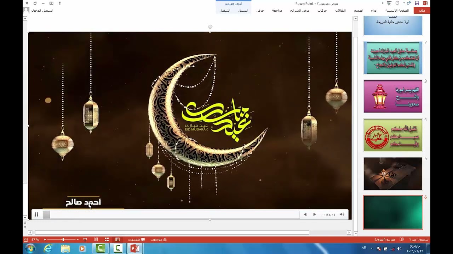Step video forward 0.25 seconds

[x=314, y=214]
